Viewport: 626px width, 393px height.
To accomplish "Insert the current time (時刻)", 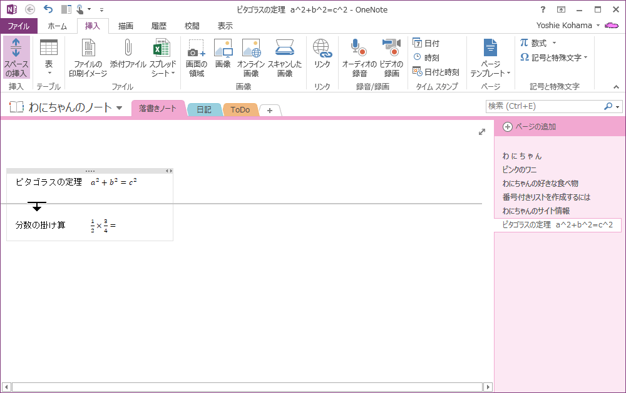I will click(x=426, y=57).
